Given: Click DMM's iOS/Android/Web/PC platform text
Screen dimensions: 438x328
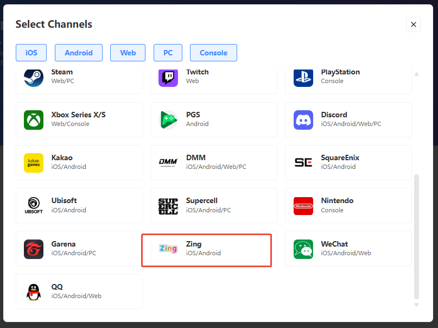Looking at the screenshot, I should [216, 167].
